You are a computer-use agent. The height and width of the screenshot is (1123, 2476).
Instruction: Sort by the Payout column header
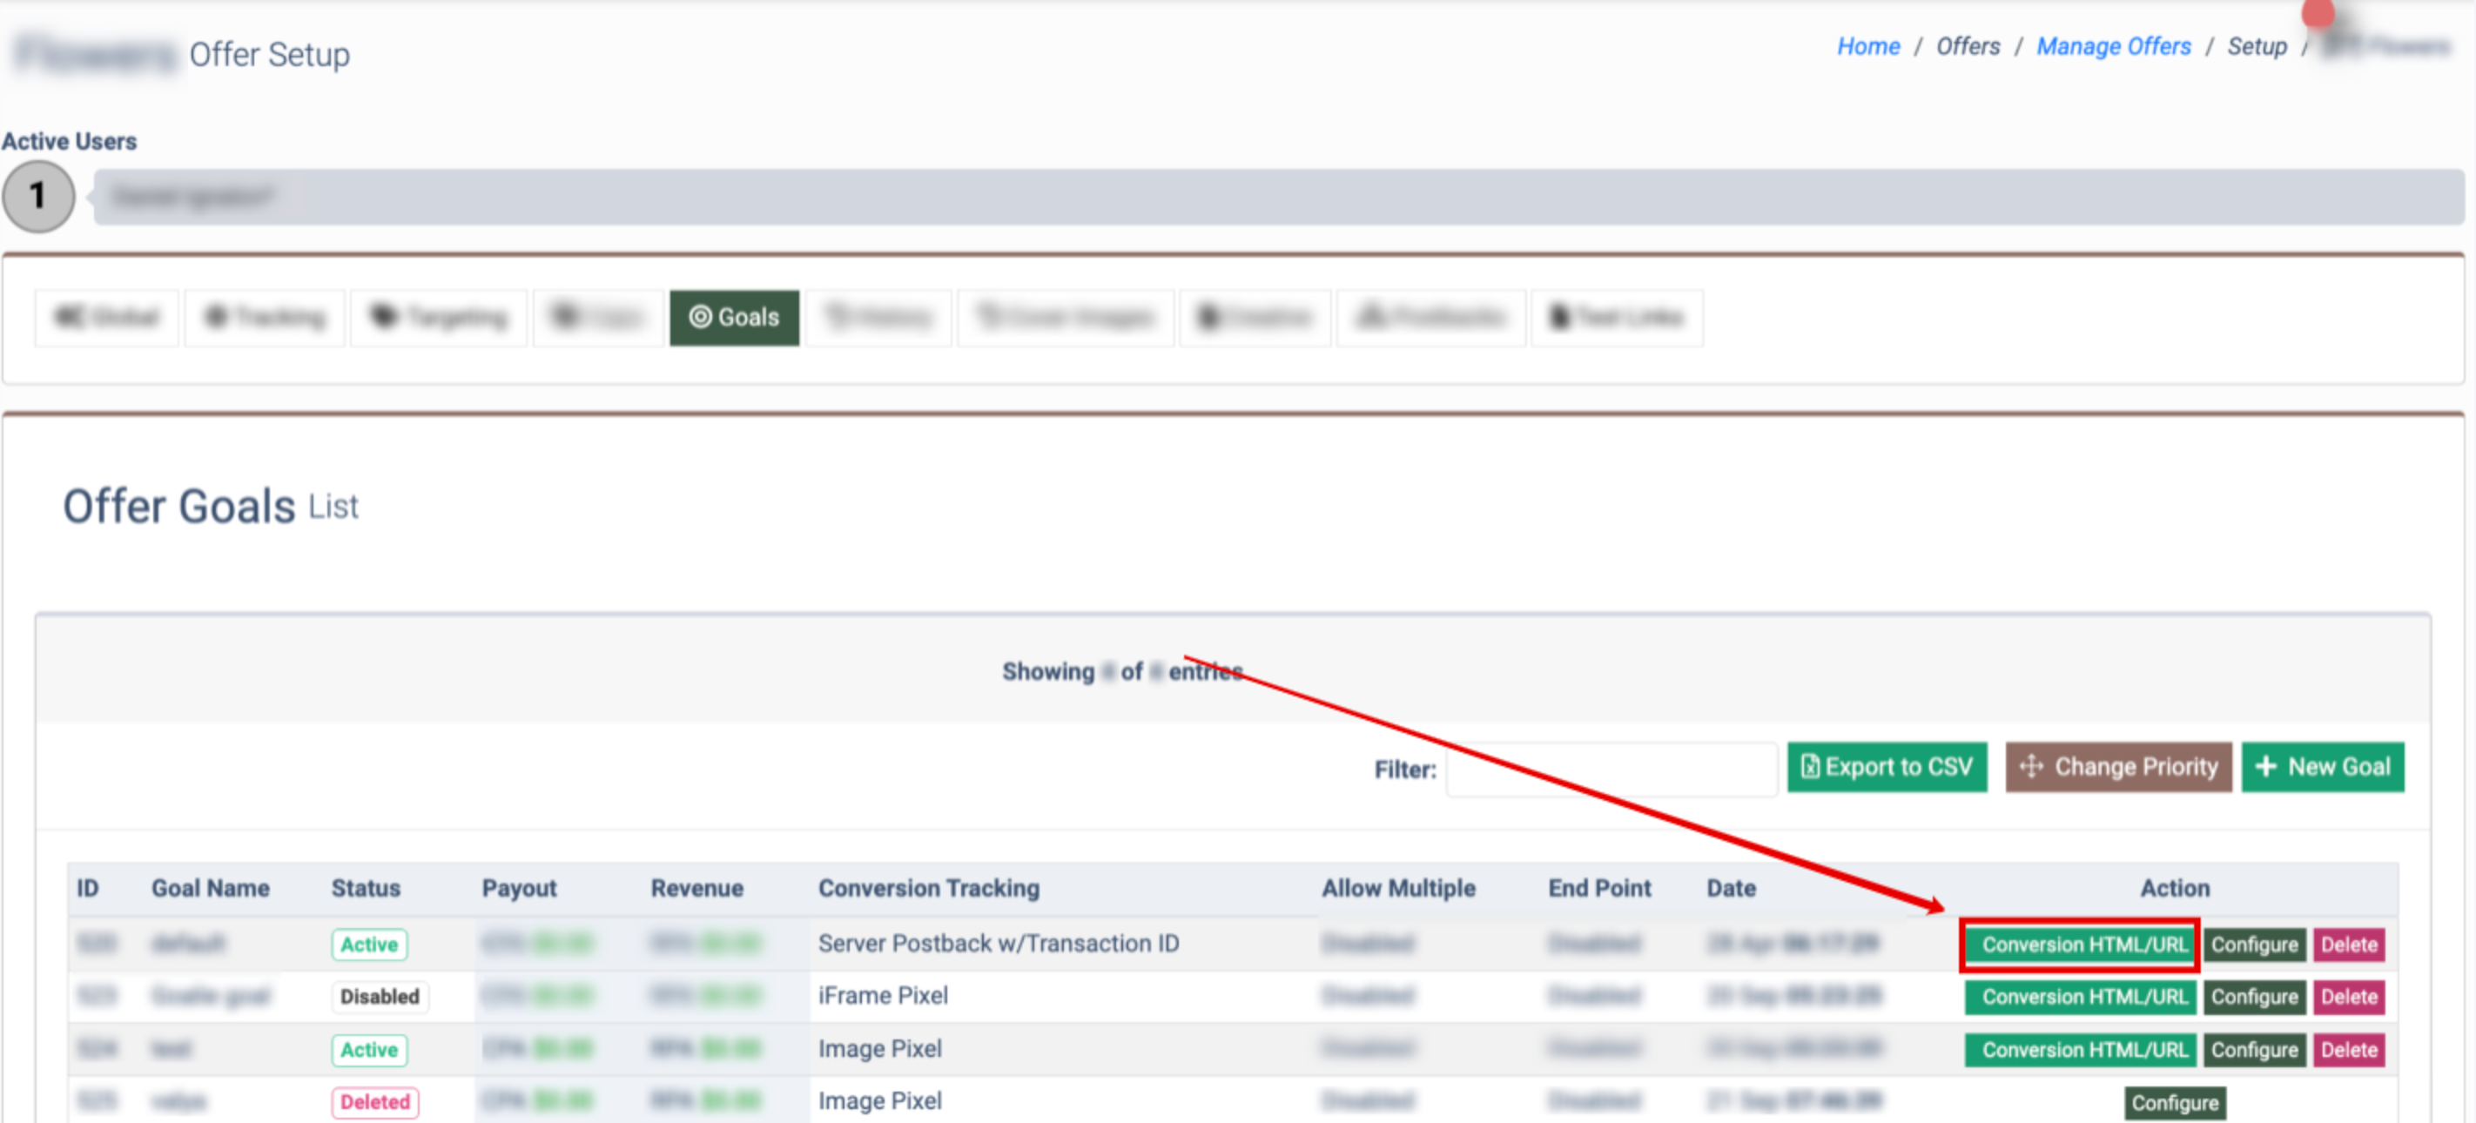518,887
